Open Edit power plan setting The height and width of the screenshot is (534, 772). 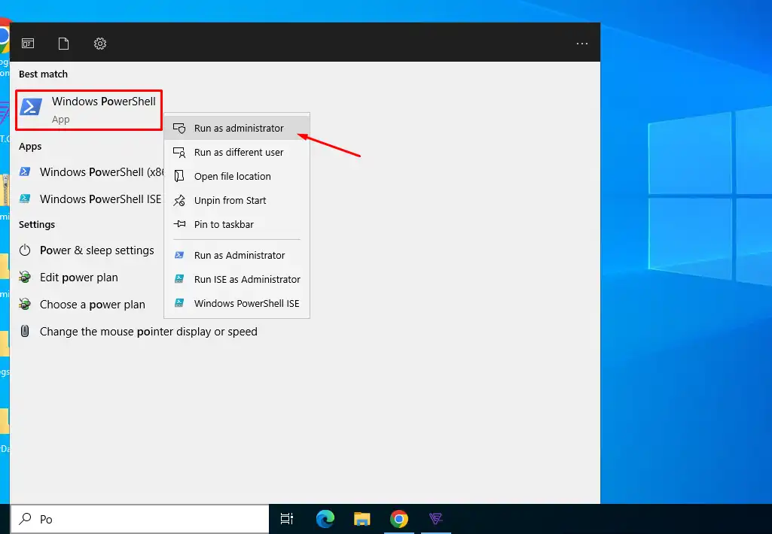pos(69,278)
